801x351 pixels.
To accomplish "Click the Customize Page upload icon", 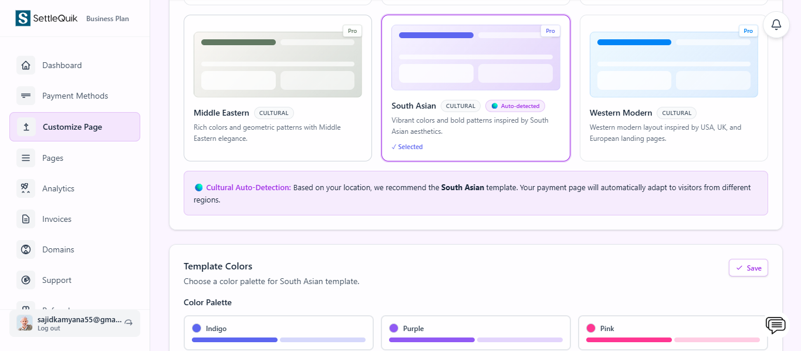I will click(x=26, y=126).
